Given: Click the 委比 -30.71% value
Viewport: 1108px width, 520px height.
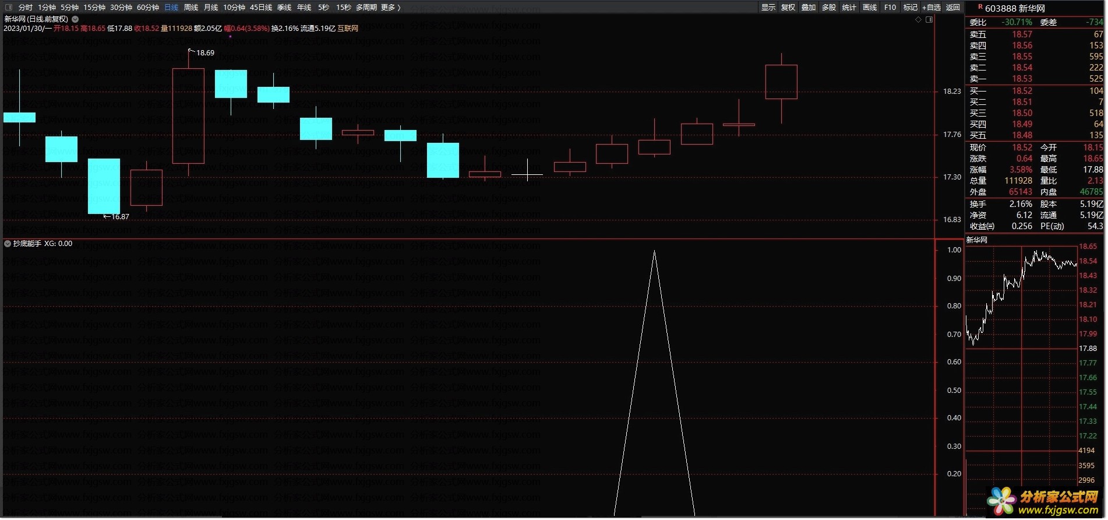Looking at the screenshot, I should pos(1017,22).
